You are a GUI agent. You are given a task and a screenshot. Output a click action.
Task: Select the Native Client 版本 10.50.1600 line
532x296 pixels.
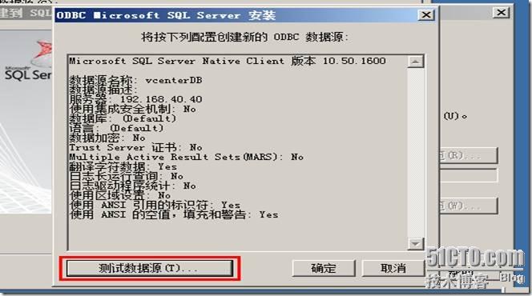click(228, 61)
